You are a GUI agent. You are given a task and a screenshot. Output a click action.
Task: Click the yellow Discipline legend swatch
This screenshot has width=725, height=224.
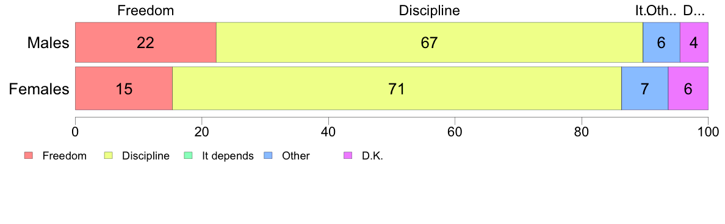tap(108, 156)
